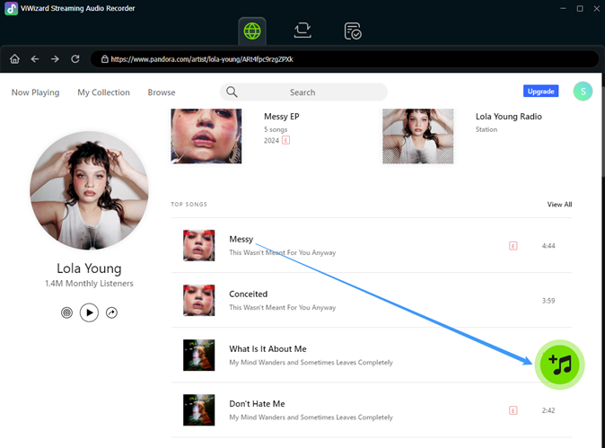Start a station with the radio icon
605x448 pixels.
tap(66, 312)
